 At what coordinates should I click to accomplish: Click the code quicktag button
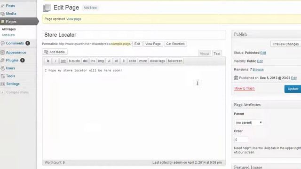[132, 61]
